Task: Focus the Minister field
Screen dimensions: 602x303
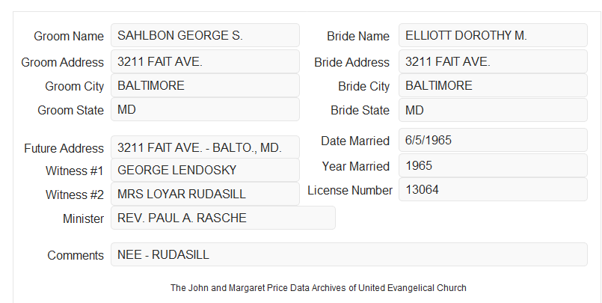Action: (223, 218)
